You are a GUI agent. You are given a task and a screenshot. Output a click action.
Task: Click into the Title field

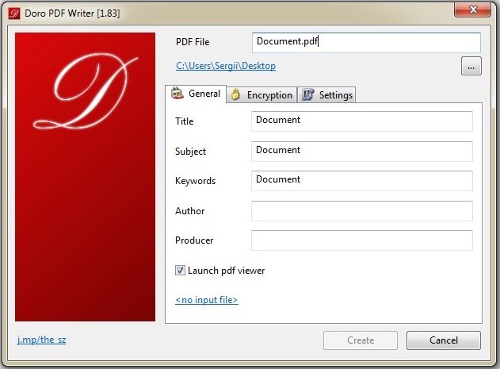click(x=362, y=121)
